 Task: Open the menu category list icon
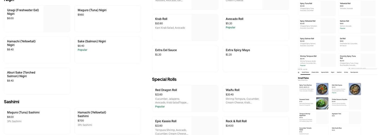[x=299, y=72]
